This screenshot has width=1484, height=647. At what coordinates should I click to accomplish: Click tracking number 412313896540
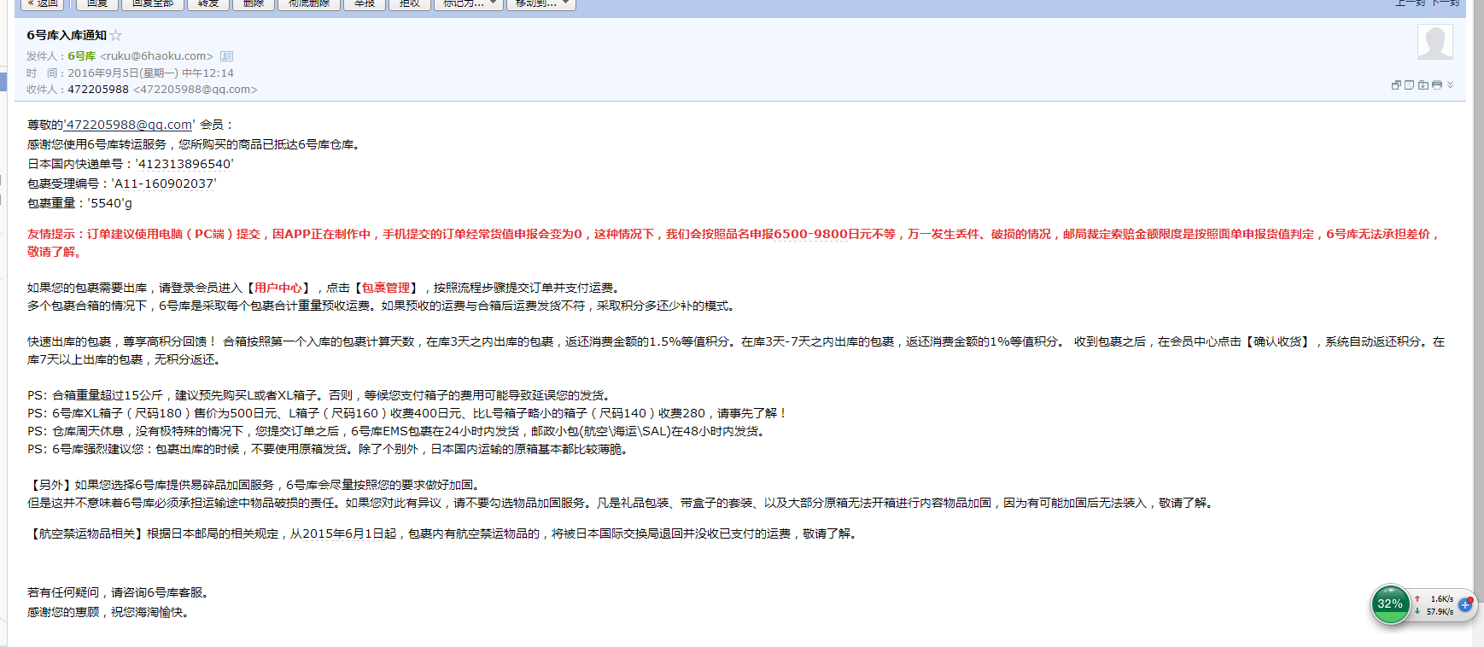point(184,164)
